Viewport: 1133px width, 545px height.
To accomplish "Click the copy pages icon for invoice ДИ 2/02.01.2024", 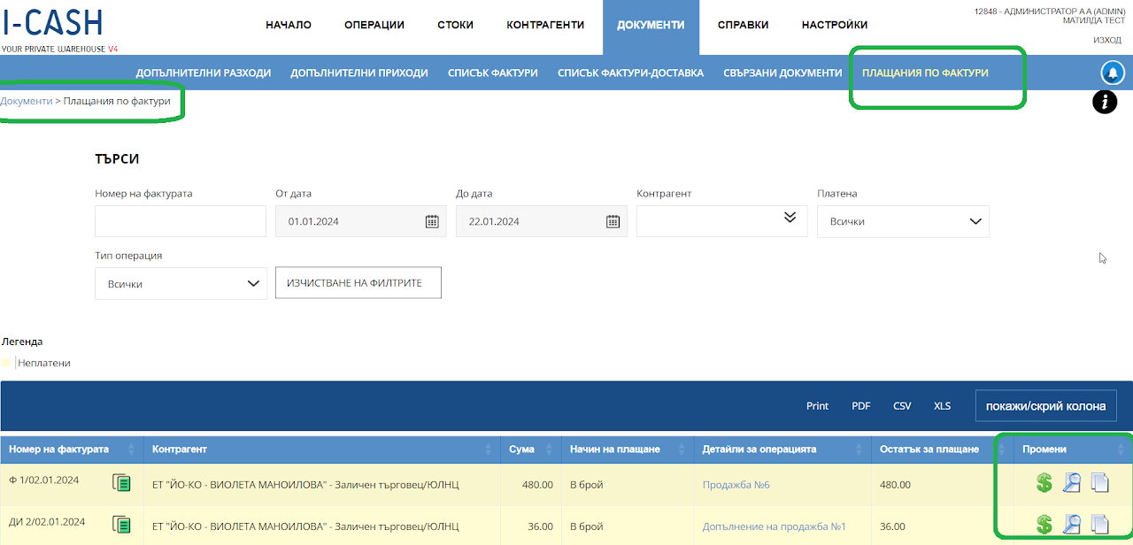I will click(x=1099, y=525).
